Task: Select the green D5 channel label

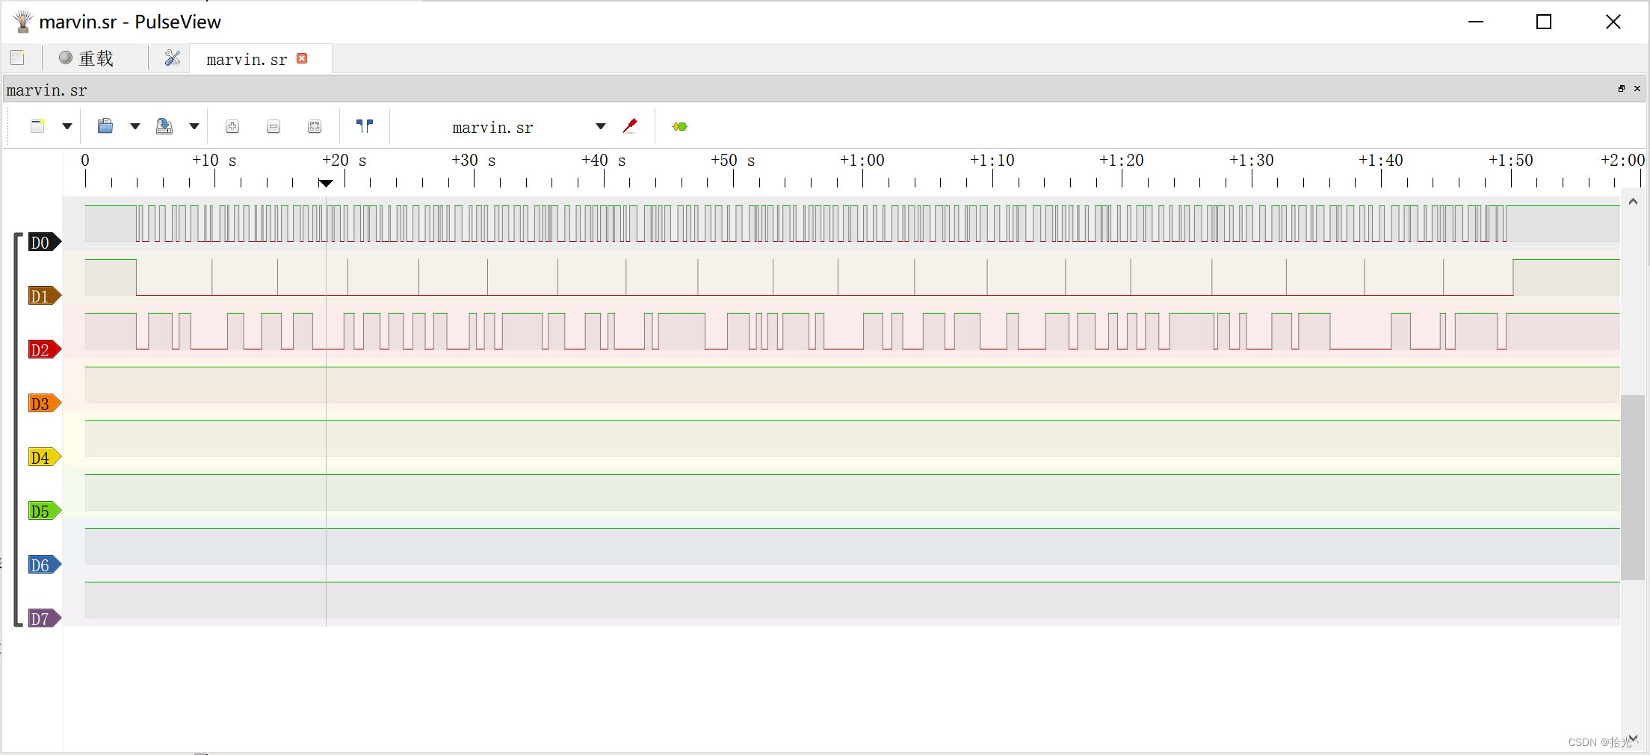Action: pyautogui.click(x=44, y=511)
